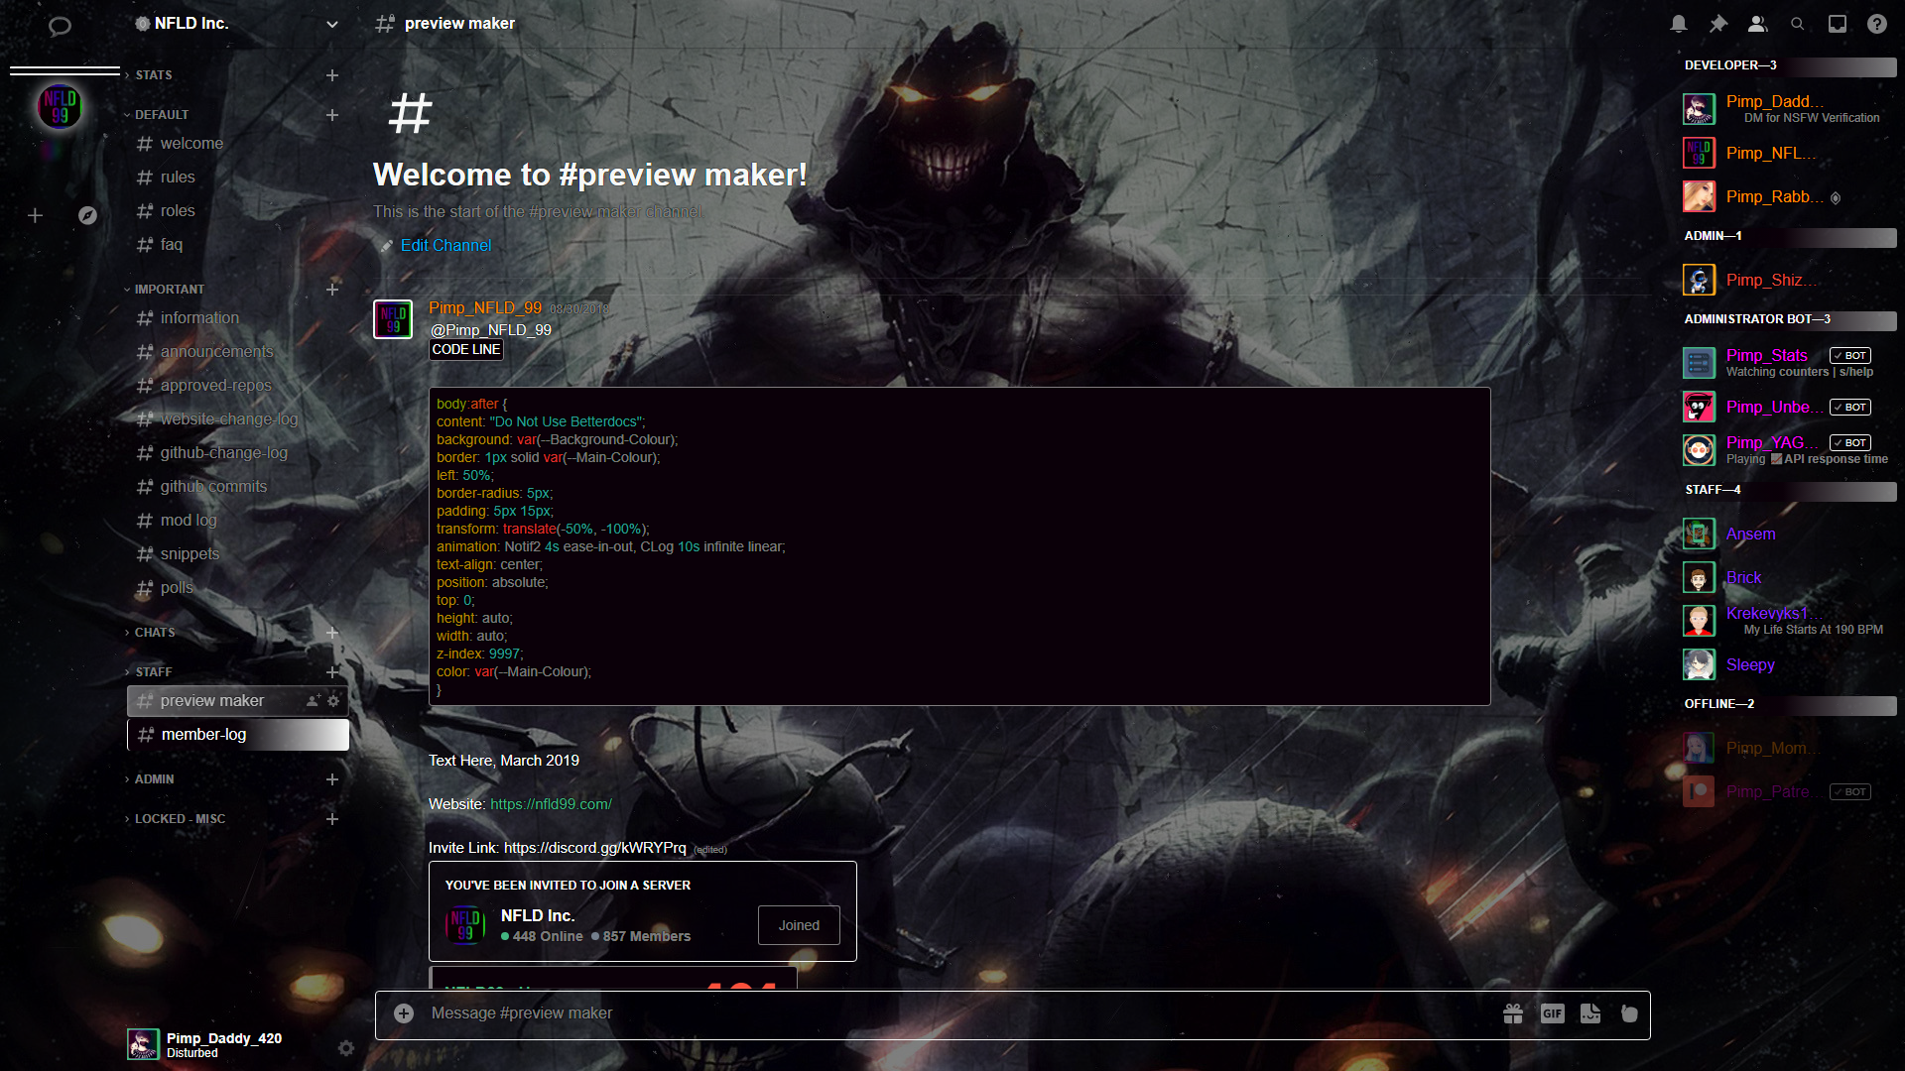The width and height of the screenshot is (1905, 1071).
Task: Open the inbox icon
Action: pyautogui.click(x=1838, y=24)
